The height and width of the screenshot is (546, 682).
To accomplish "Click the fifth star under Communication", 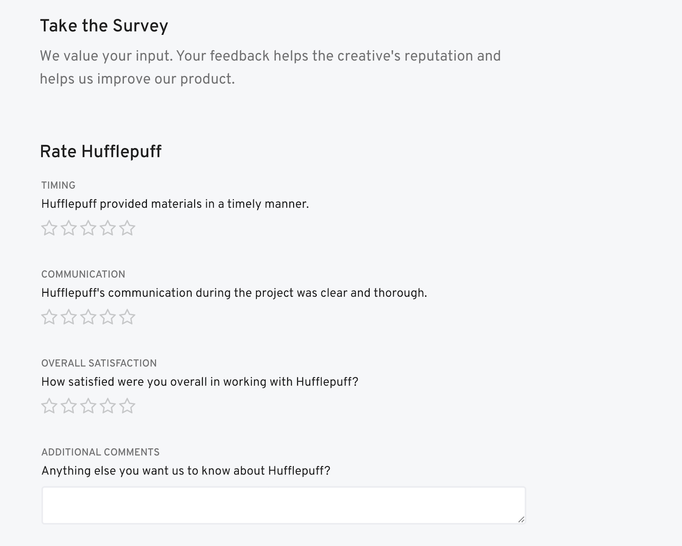I will (x=127, y=317).
